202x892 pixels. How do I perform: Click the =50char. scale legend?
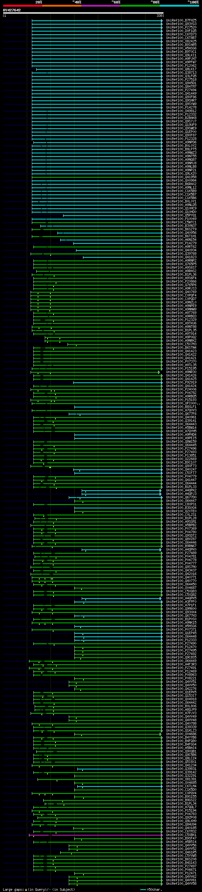coord(151,889)
